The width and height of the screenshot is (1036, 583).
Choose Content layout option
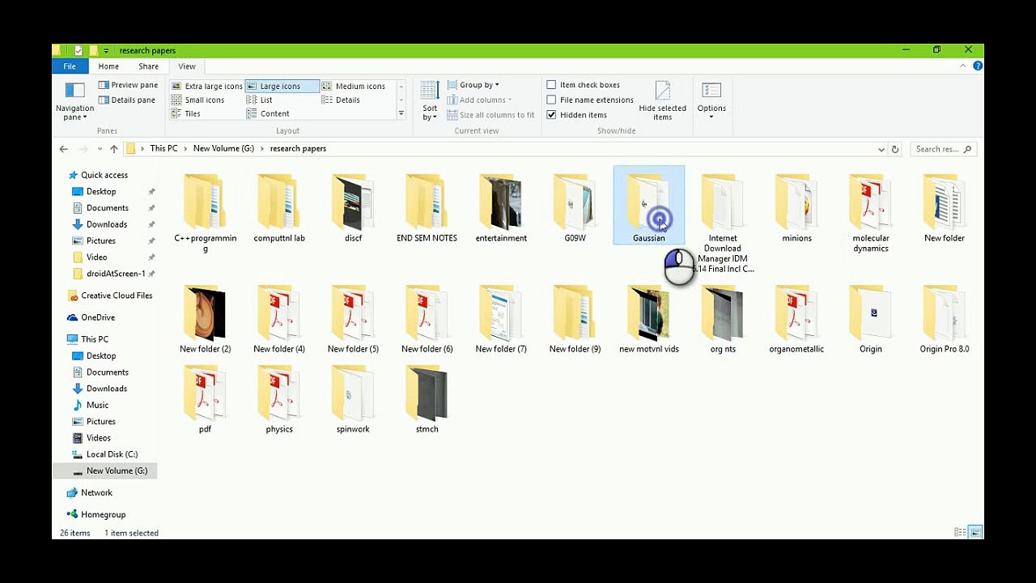coord(268,113)
